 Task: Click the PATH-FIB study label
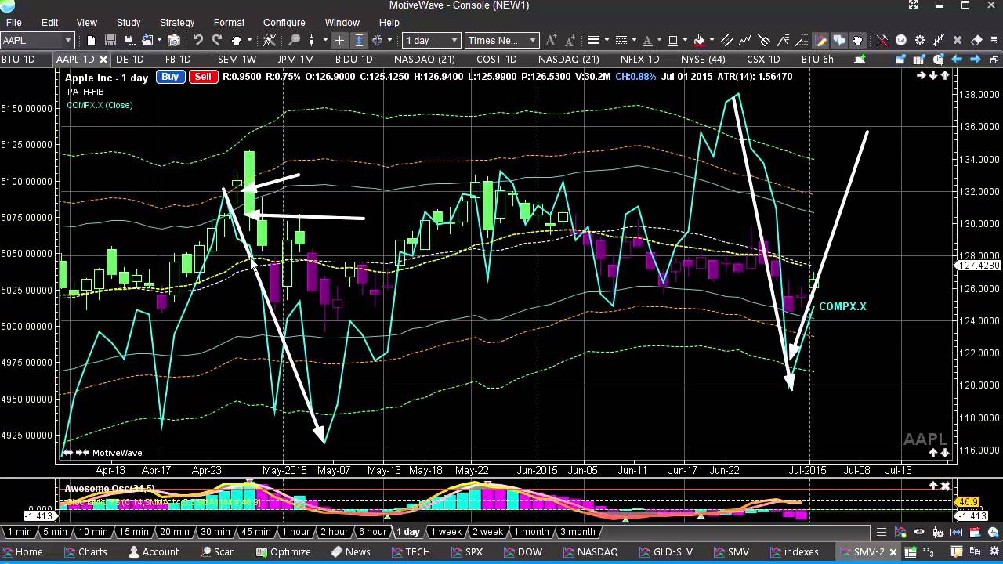click(85, 92)
